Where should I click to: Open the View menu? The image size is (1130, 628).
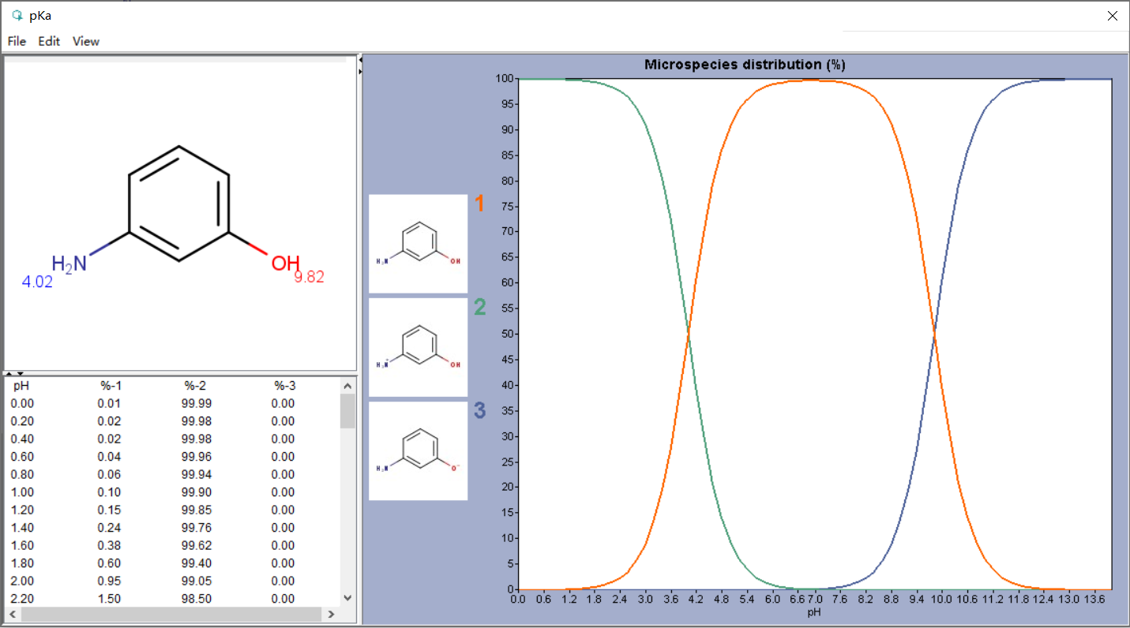(x=86, y=41)
